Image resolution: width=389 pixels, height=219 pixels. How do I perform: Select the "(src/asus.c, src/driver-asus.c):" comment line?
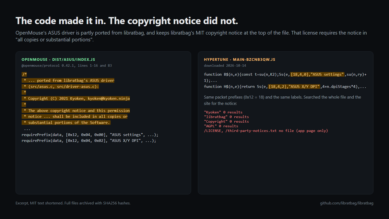coord(60,86)
